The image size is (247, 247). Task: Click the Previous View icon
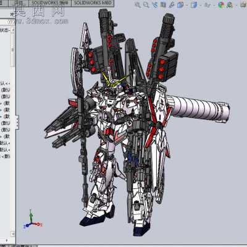tap(155, 5)
